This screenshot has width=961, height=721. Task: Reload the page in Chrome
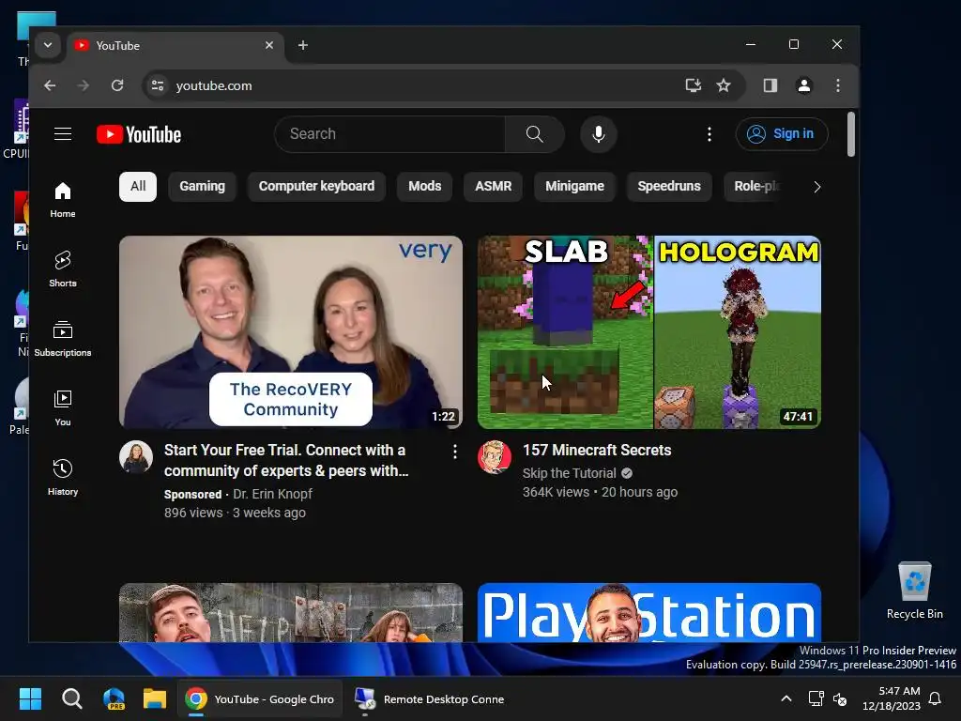tap(117, 85)
